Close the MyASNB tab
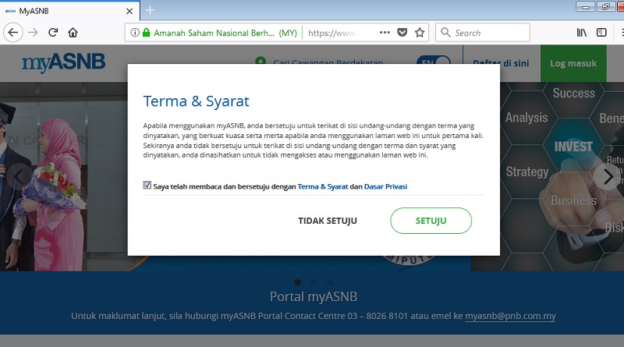The height and width of the screenshot is (347, 624). click(129, 11)
